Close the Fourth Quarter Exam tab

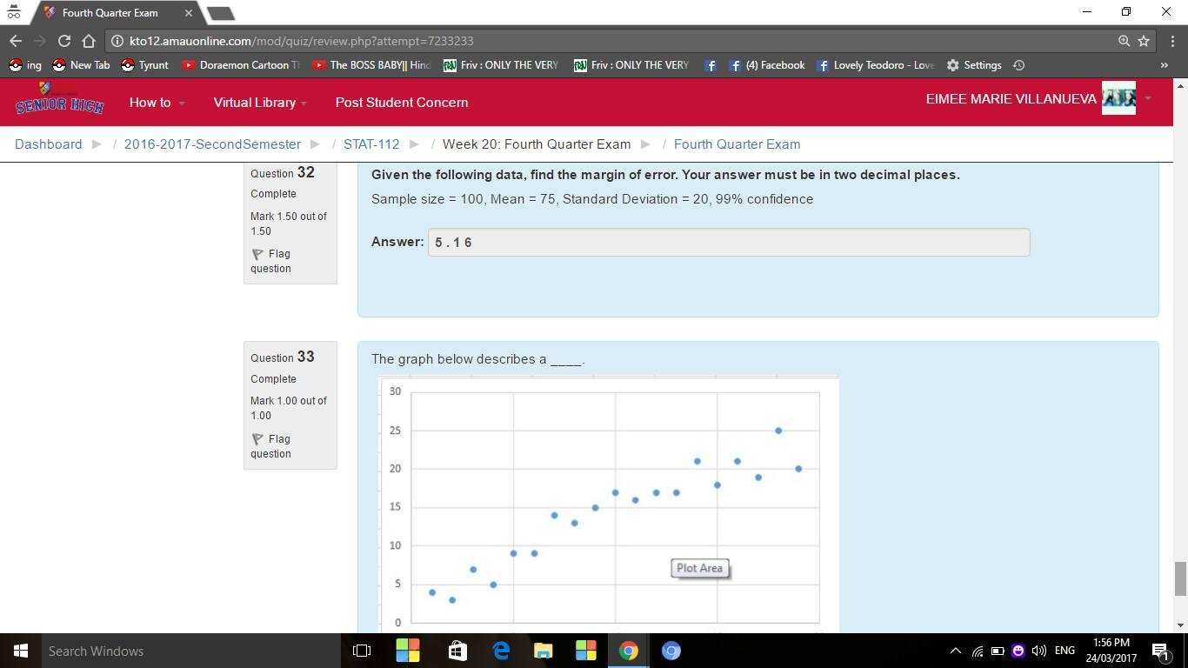pyautogui.click(x=189, y=13)
